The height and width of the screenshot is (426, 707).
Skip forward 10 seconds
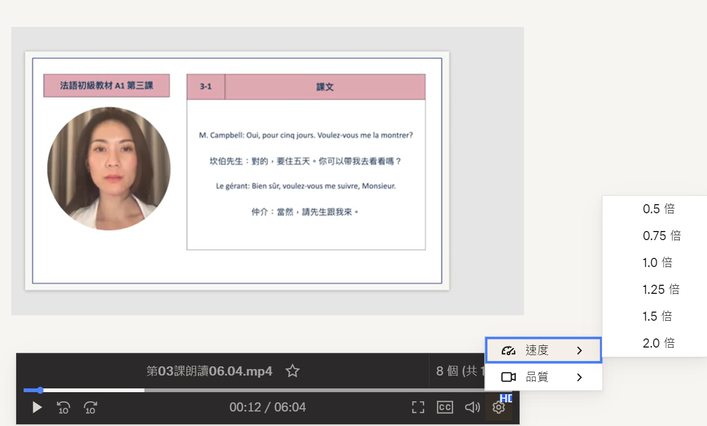pyautogui.click(x=90, y=408)
